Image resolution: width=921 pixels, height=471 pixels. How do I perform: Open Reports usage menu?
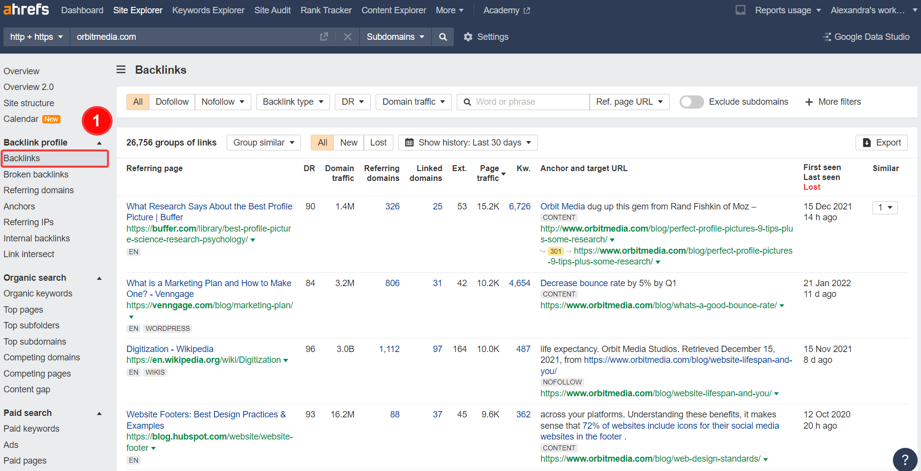pyautogui.click(x=788, y=10)
